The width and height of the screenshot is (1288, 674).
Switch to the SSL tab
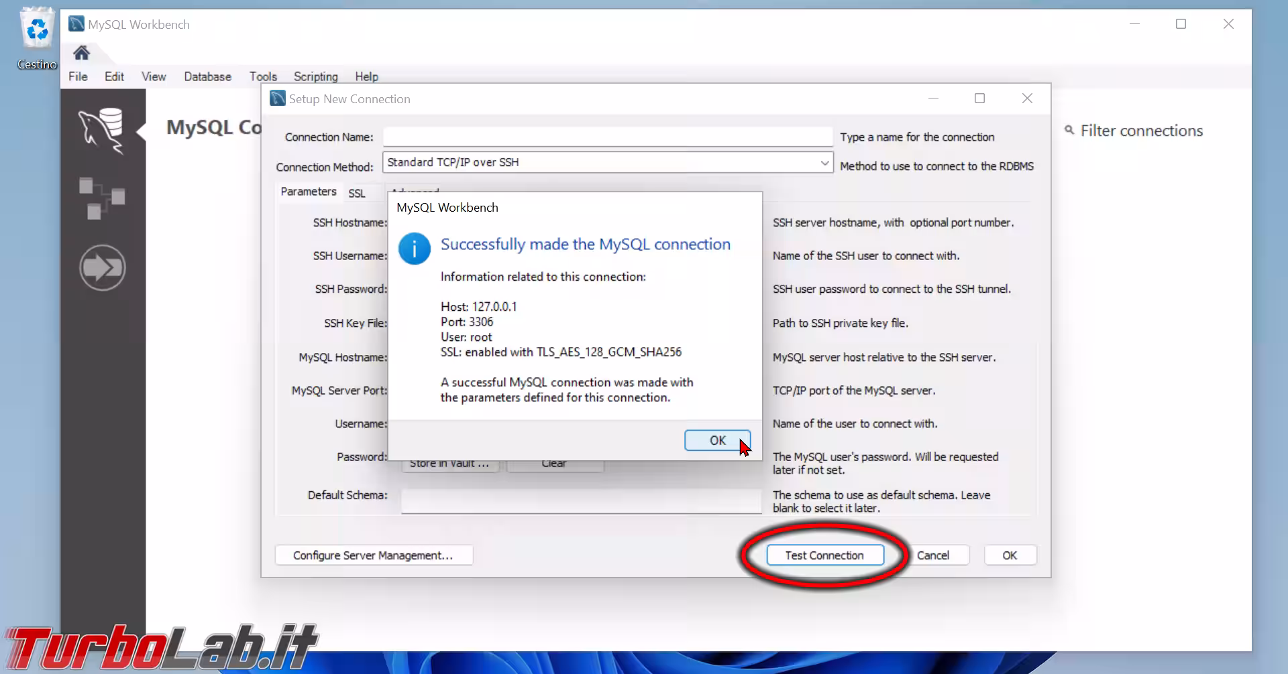(357, 193)
